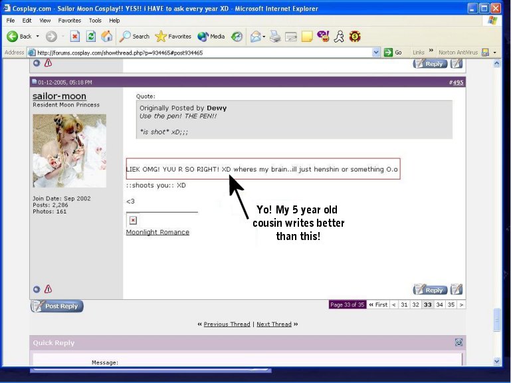The width and height of the screenshot is (511, 383).
Task: Open the File menu
Action: click(11, 20)
